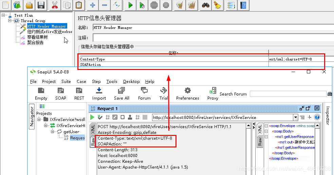Open SoapUI Preferences gear button
The height and width of the screenshot is (175, 334).
point(187,94)
